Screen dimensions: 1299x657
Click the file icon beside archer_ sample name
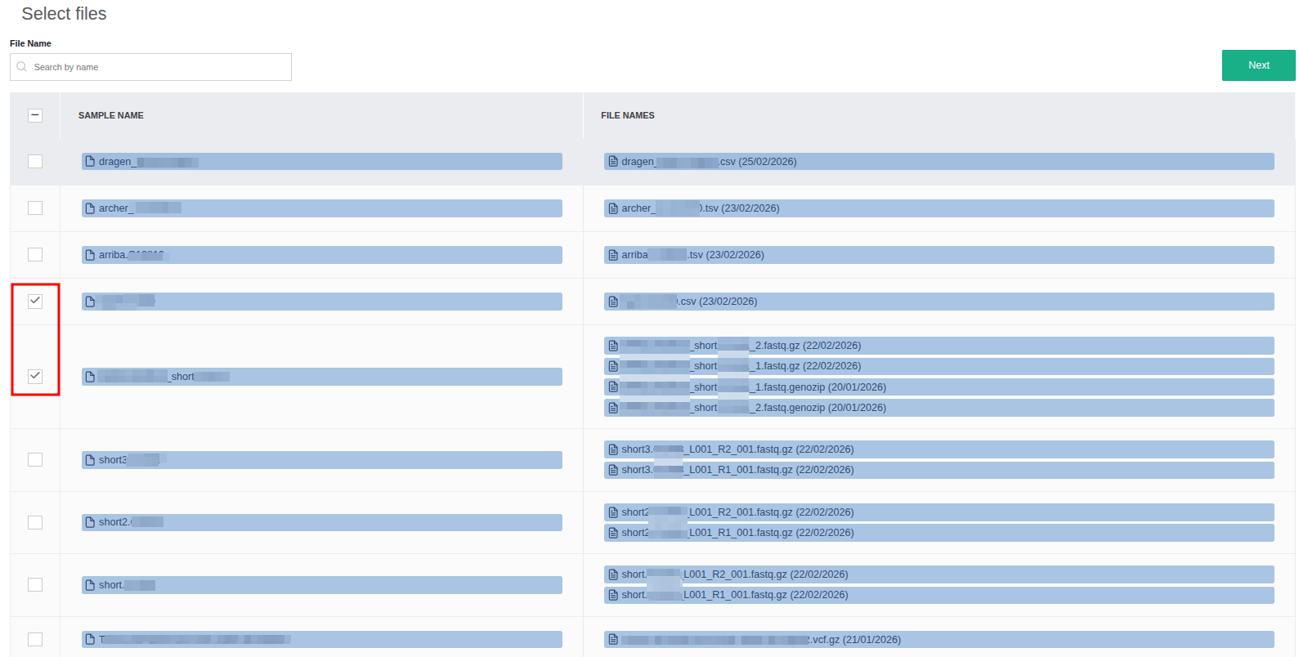tap(91, 208)
